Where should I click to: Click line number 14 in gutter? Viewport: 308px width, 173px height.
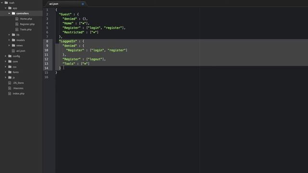tap(46, 68)
